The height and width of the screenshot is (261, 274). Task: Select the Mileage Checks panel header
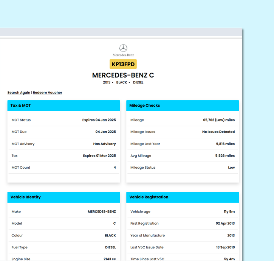tap(183, 106)
